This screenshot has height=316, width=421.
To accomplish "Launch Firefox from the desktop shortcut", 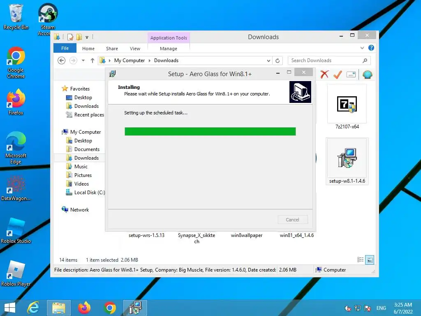I will click(x=16, y=102).
